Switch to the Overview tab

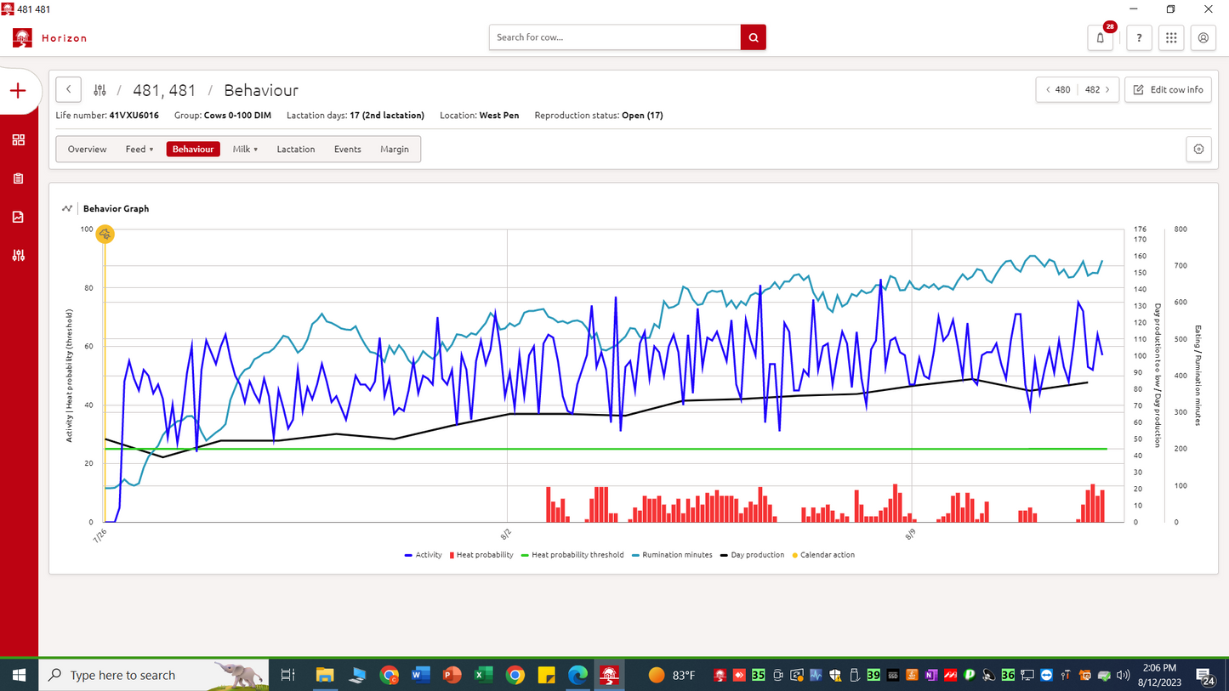point(87,149)
